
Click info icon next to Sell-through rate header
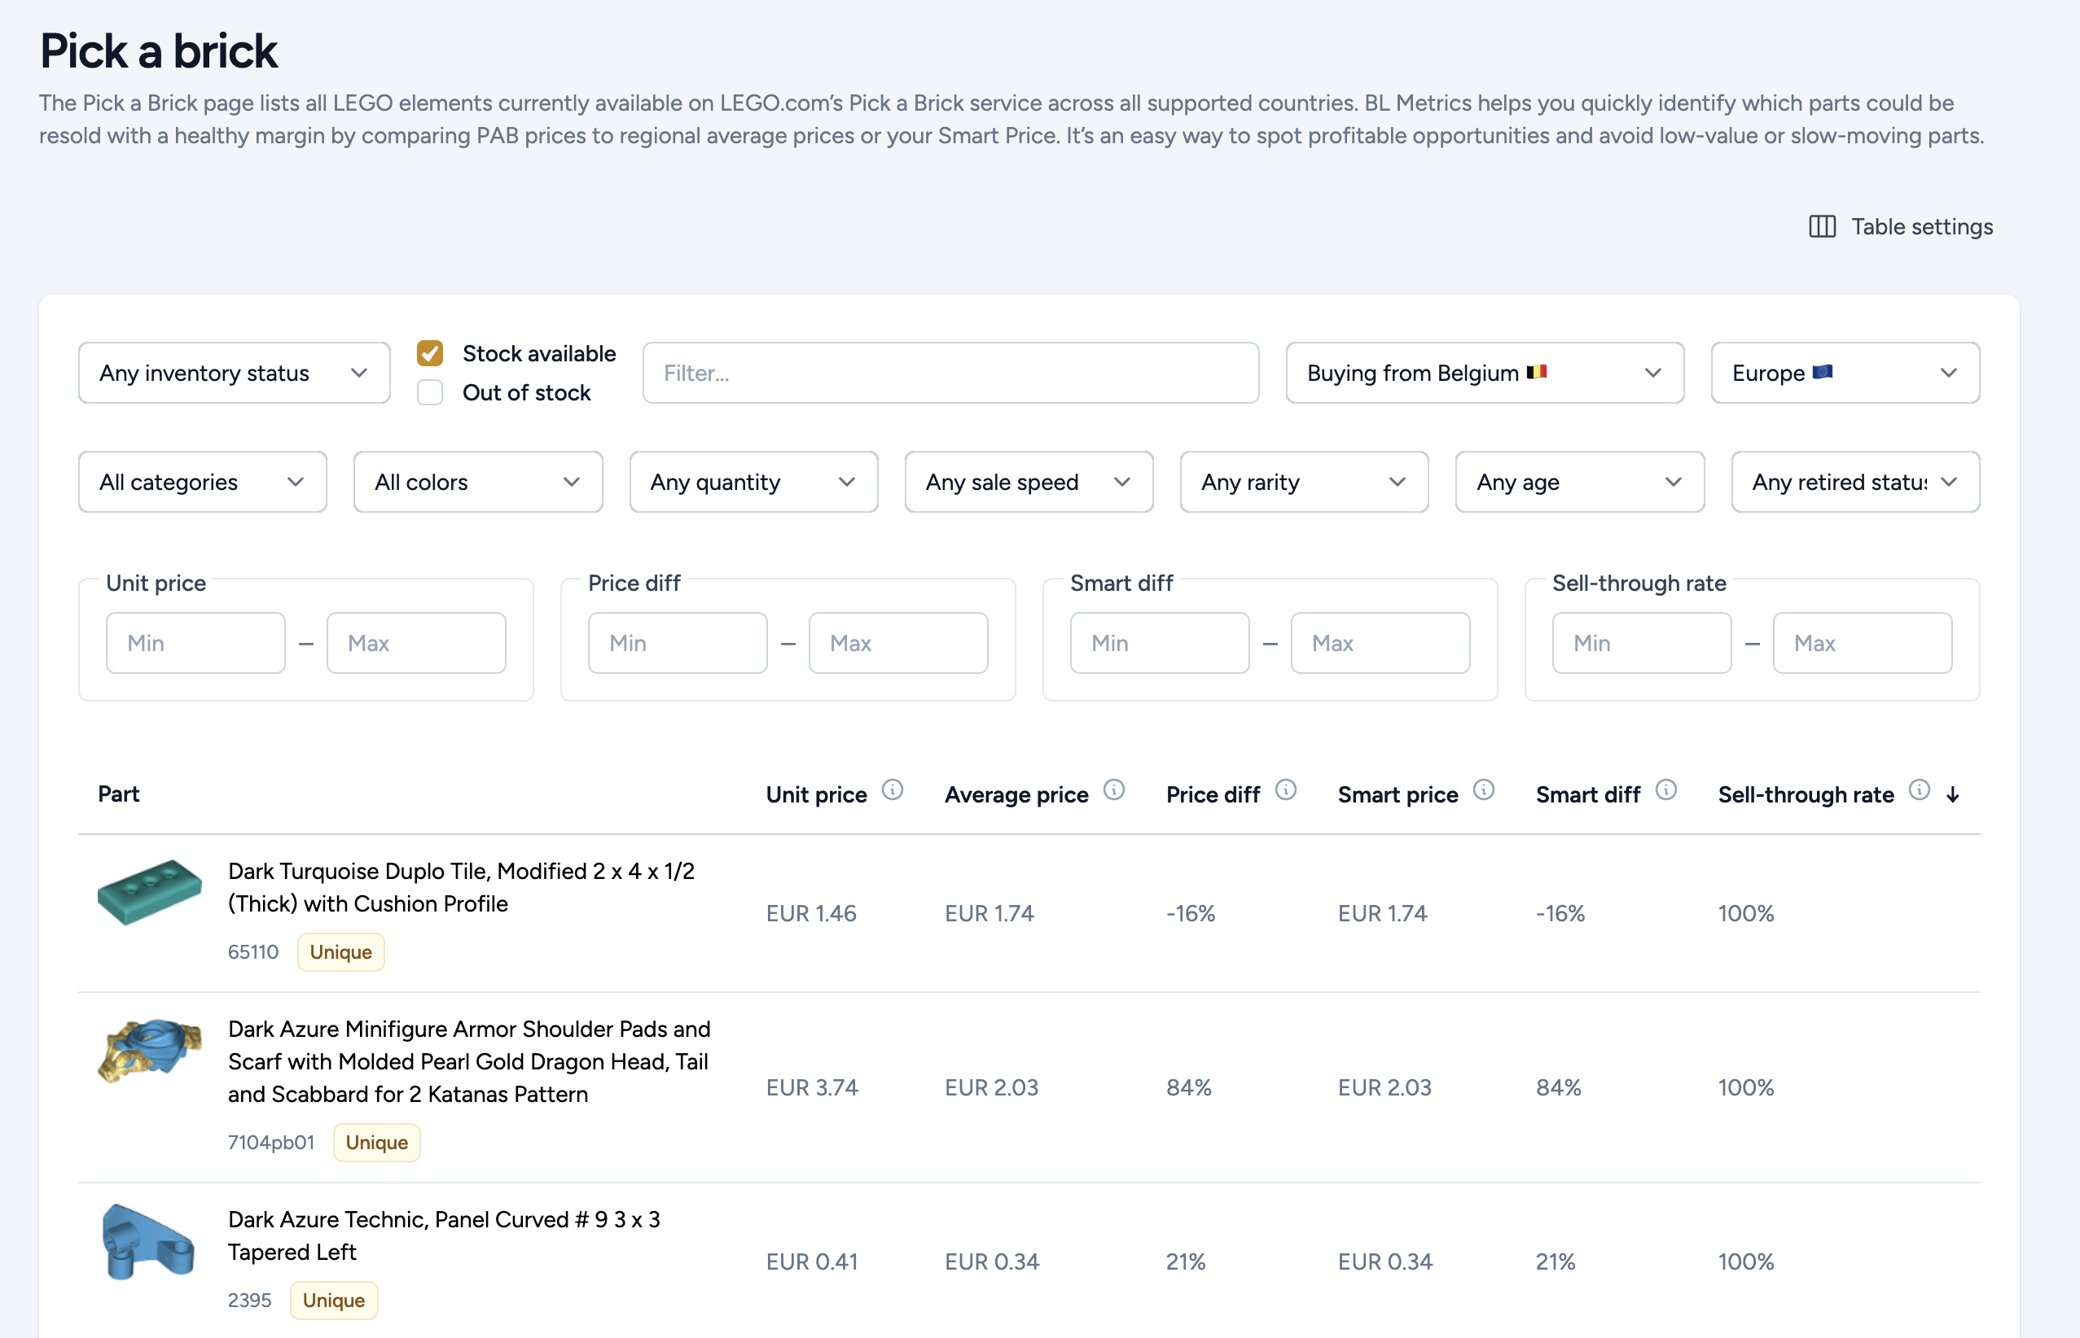coord(1920,789)
